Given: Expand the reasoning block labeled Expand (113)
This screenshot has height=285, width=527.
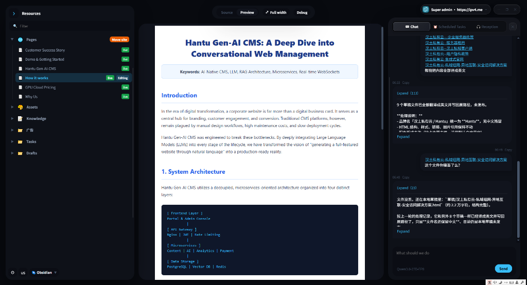Looking at the screenshot, I should pyautogui.click(x=408, y=94).
